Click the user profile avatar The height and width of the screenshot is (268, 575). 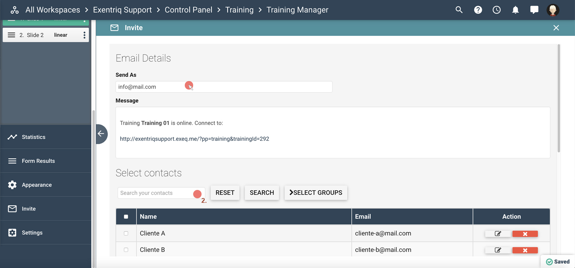pos(553,10)
